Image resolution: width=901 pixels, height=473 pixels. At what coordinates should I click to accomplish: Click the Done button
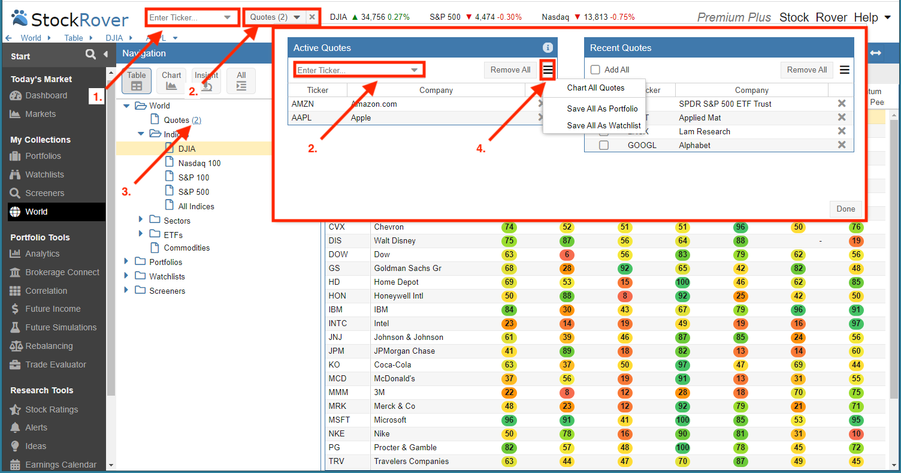[x=846, y=209]
